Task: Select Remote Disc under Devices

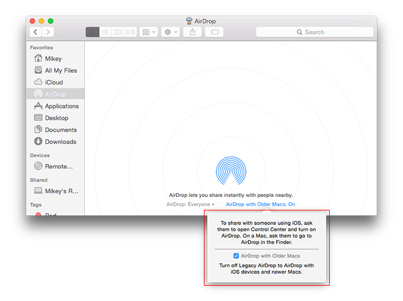Action: pos(56,166)
